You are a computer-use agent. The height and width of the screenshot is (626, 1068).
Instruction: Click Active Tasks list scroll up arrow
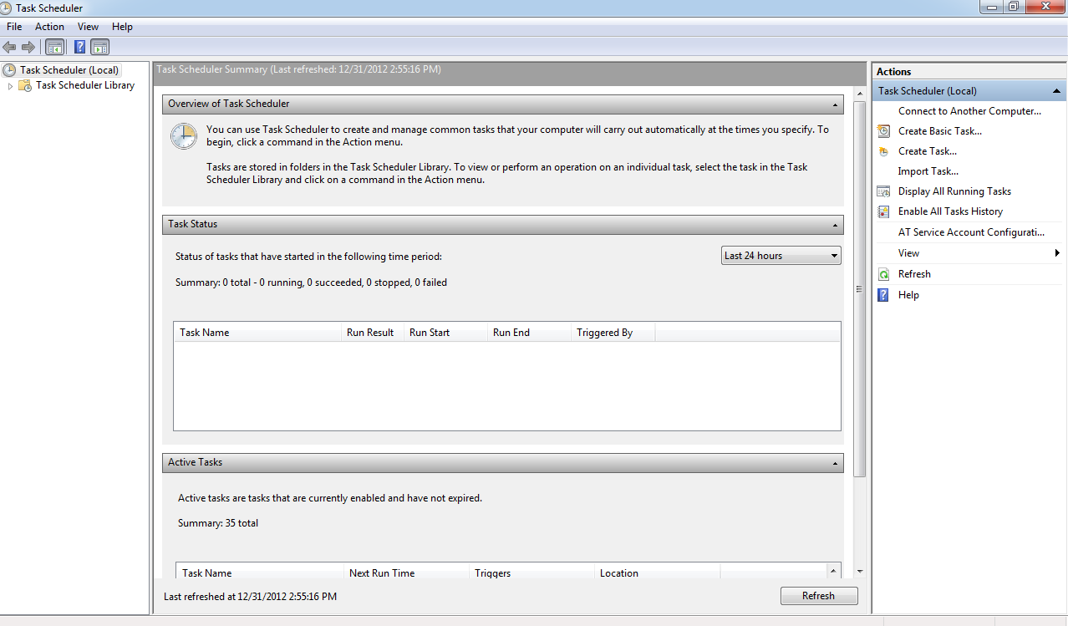tap(833, 571)
